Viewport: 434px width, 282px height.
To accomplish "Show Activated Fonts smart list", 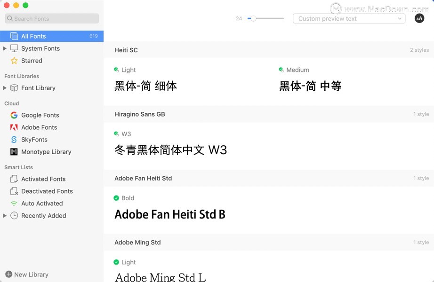I will click(52, 179).
